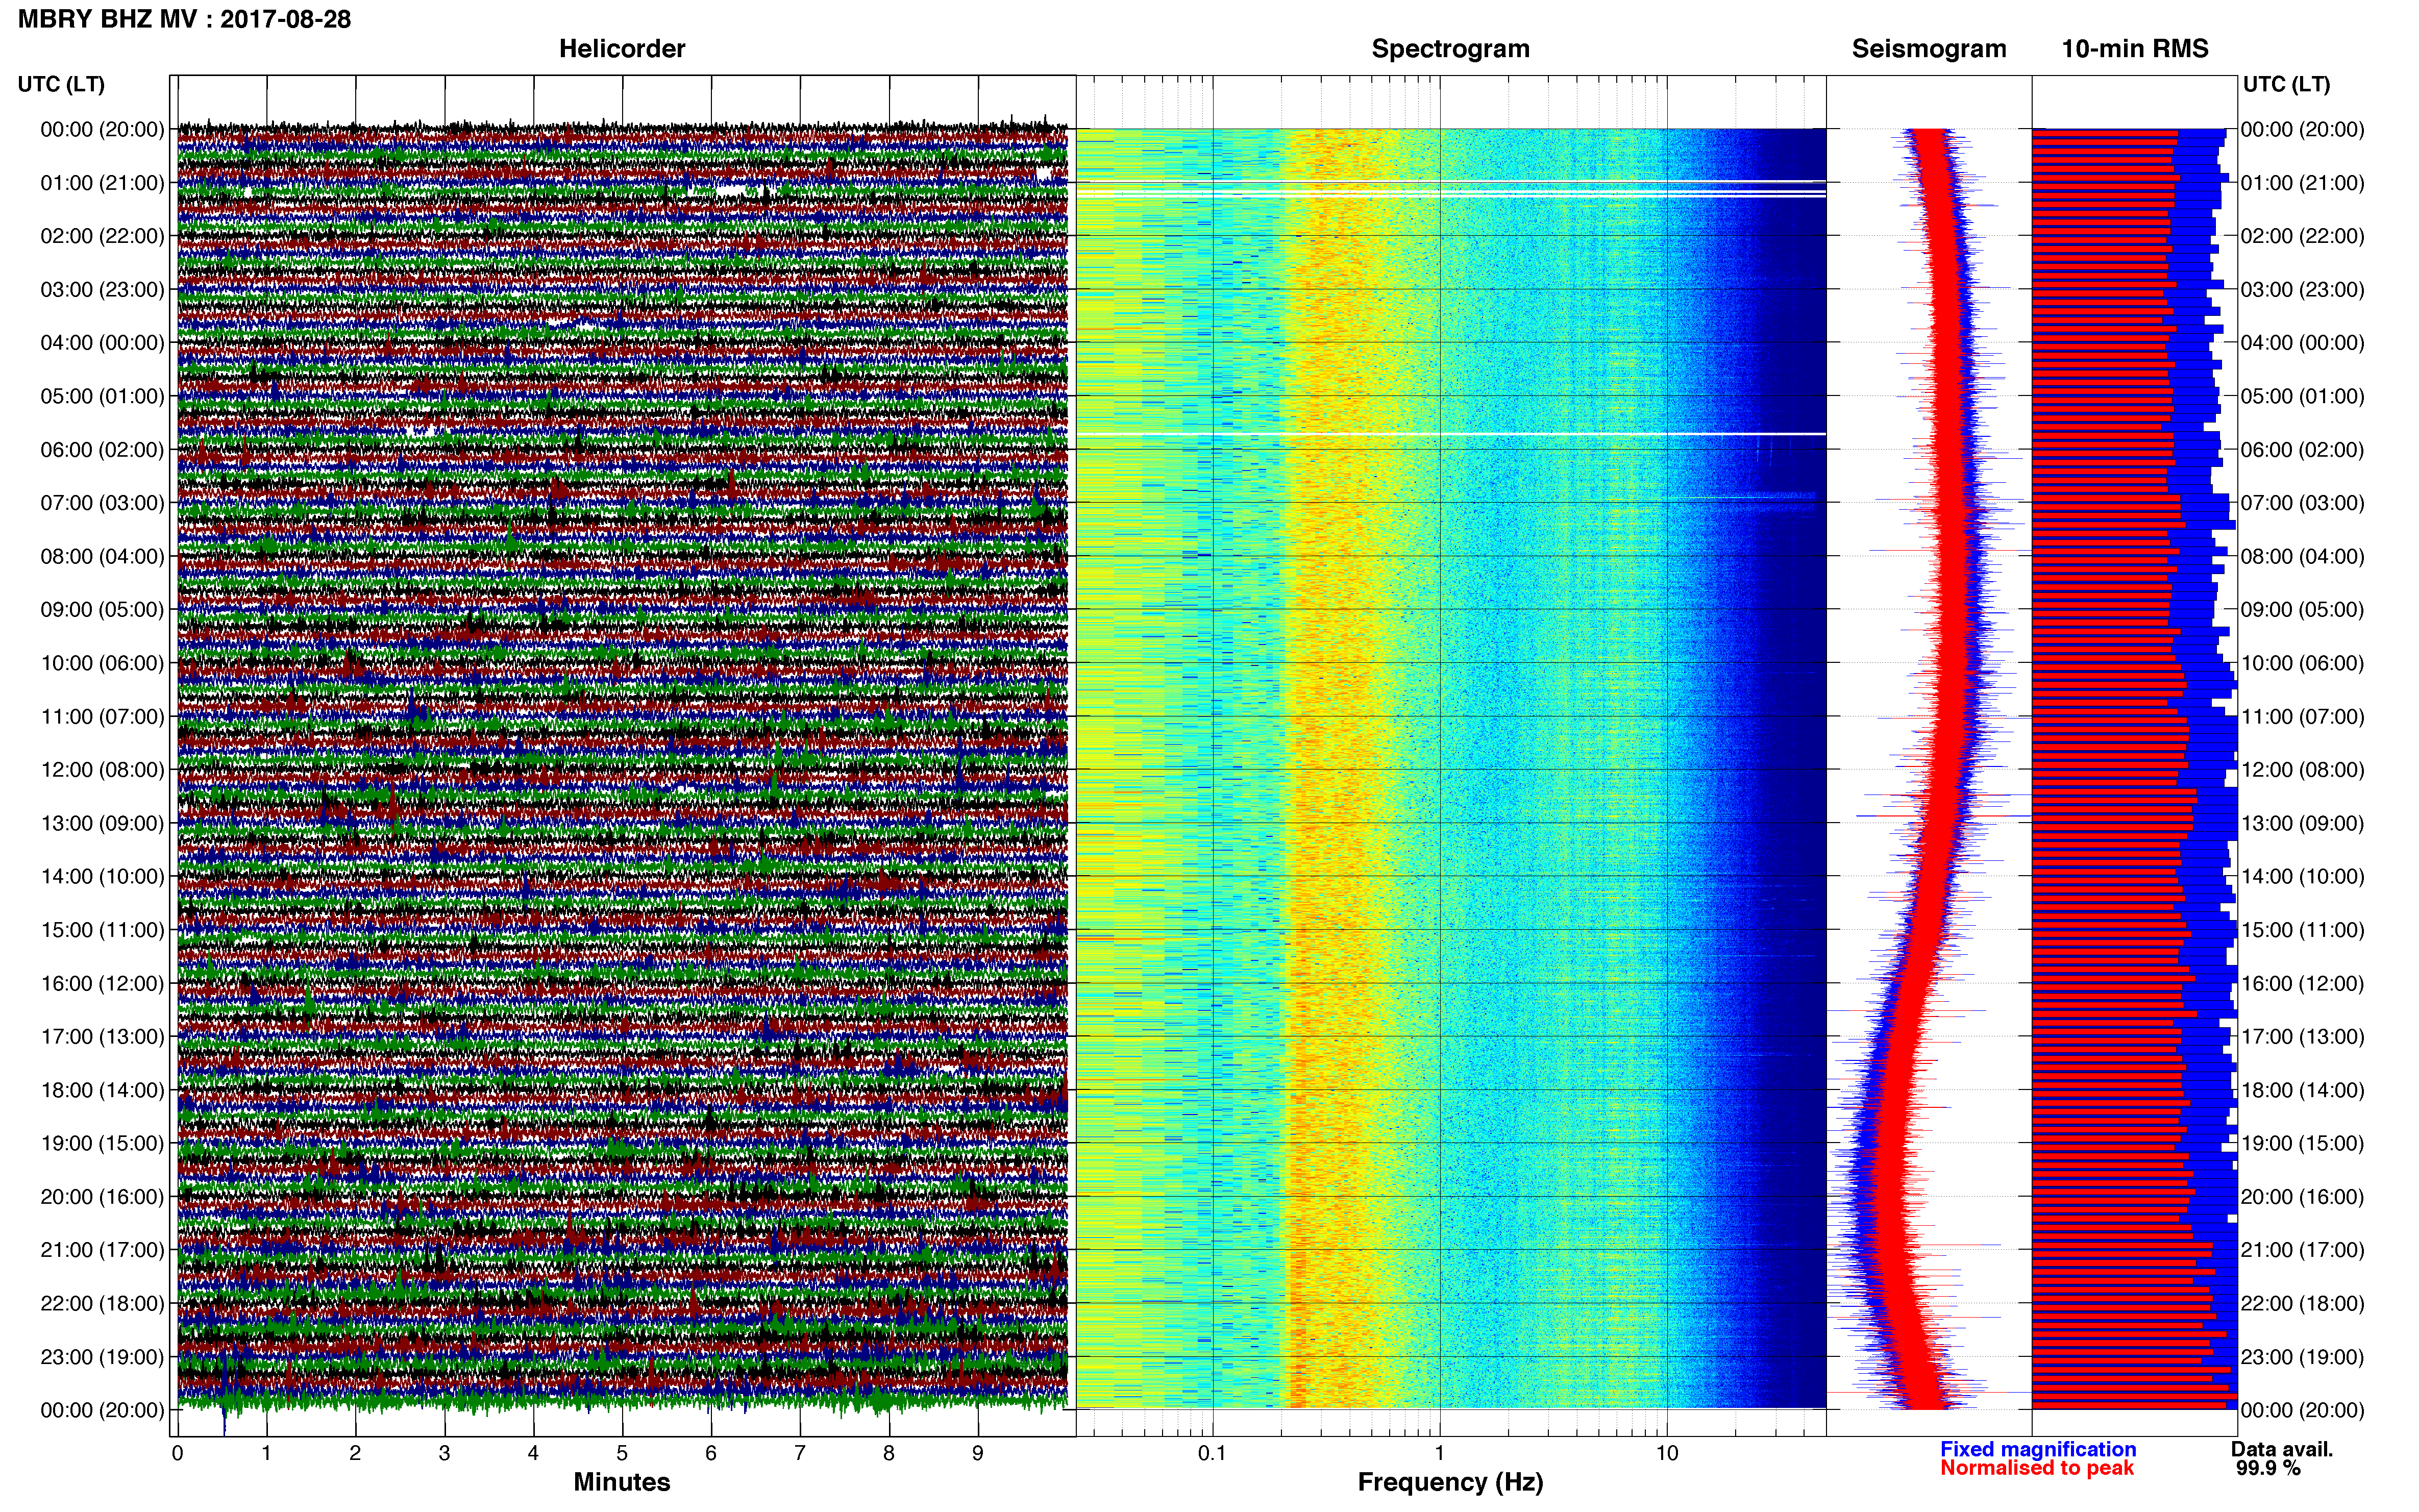This screenshot has width=2419, height=1512.
Task: Click left time label 03:00 (23:00)
Action: tap(102, 290)
